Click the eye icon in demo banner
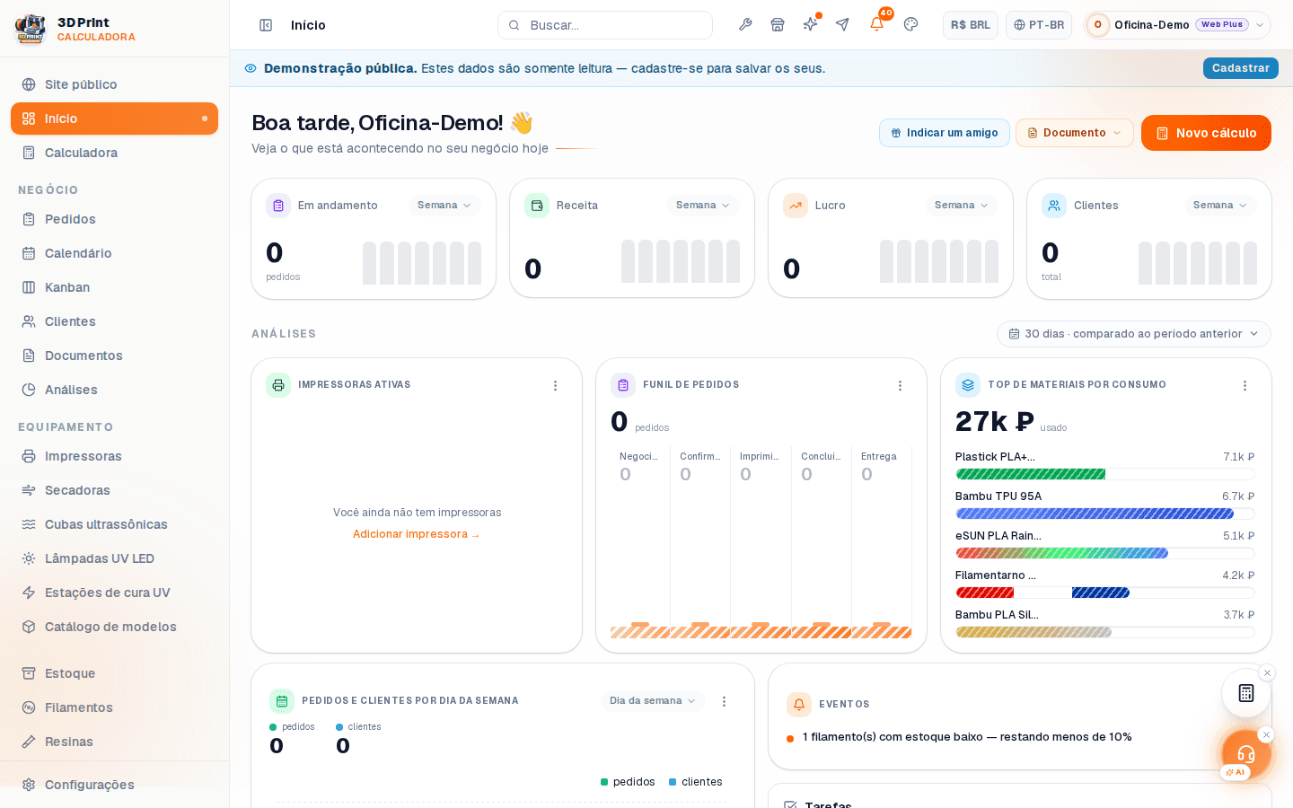Image resolution: width=1293 pixels, height=808 pixels. point(251,68)
